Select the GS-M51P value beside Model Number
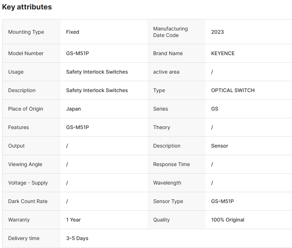292x248 pixels. (x=78, y=53)
